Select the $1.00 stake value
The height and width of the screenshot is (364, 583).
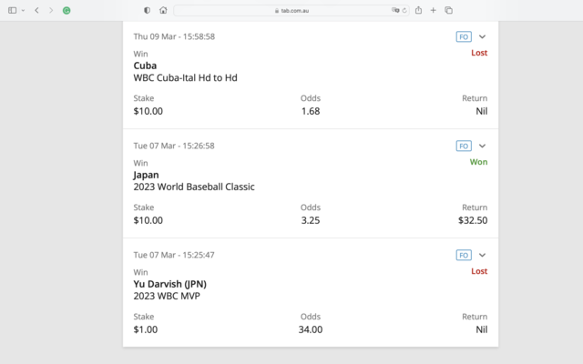(x=146, y=329)
